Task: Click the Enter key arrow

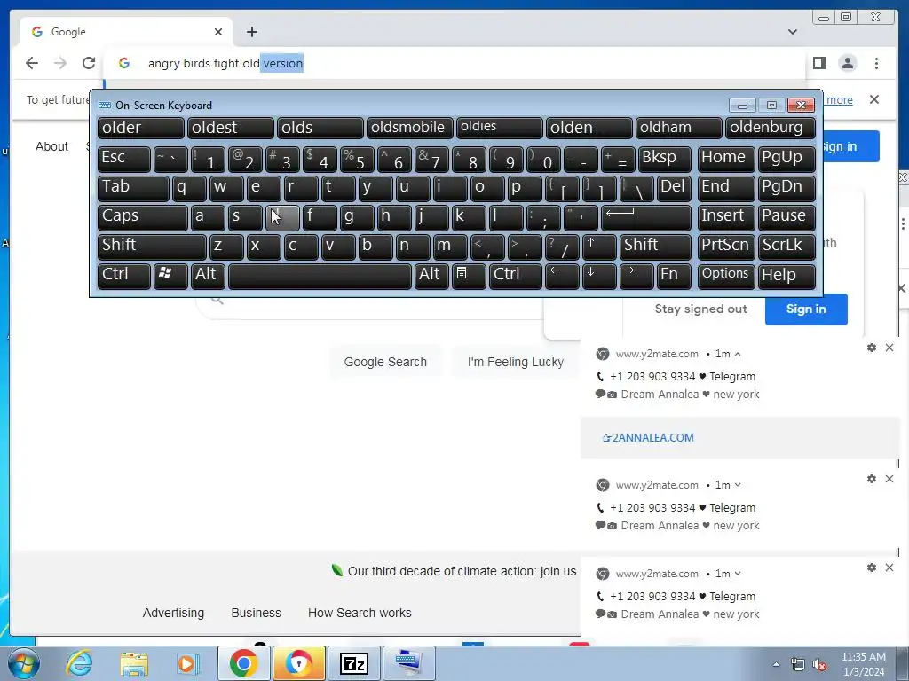Action: pyautogui.click(x=646, y=218)
